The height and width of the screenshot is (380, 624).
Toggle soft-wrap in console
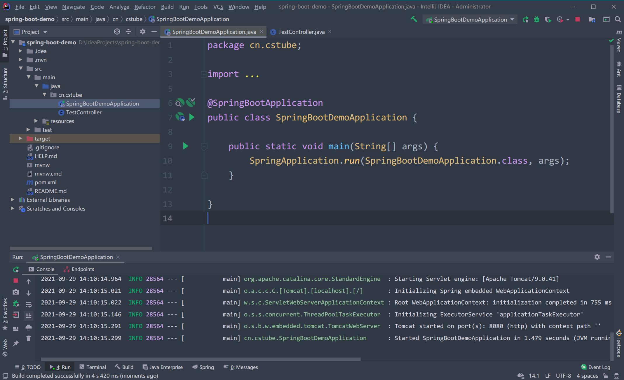coord(29,304)
